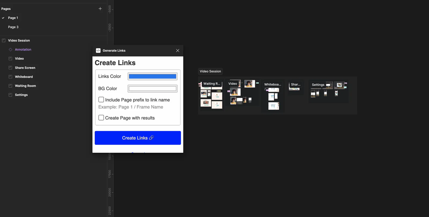Screen dimensions: 429x217
Task: Click the blue Create Links button
Action: tap(138, 138)
